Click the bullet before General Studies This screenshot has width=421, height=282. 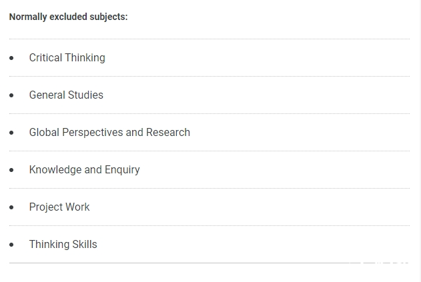(x=11, y=95)
